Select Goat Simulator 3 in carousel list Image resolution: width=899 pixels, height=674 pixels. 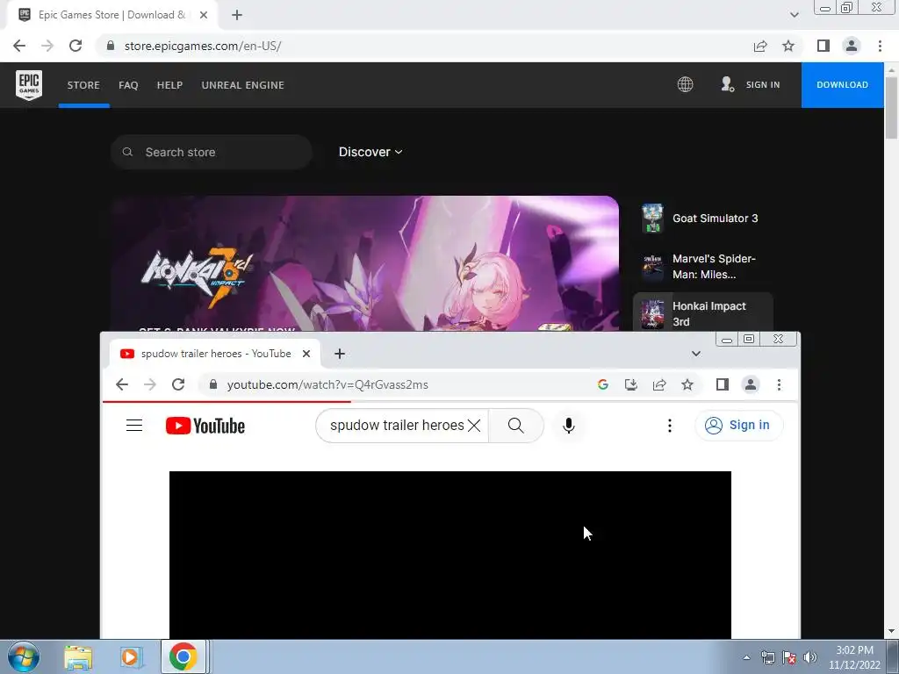click(703, 219)
